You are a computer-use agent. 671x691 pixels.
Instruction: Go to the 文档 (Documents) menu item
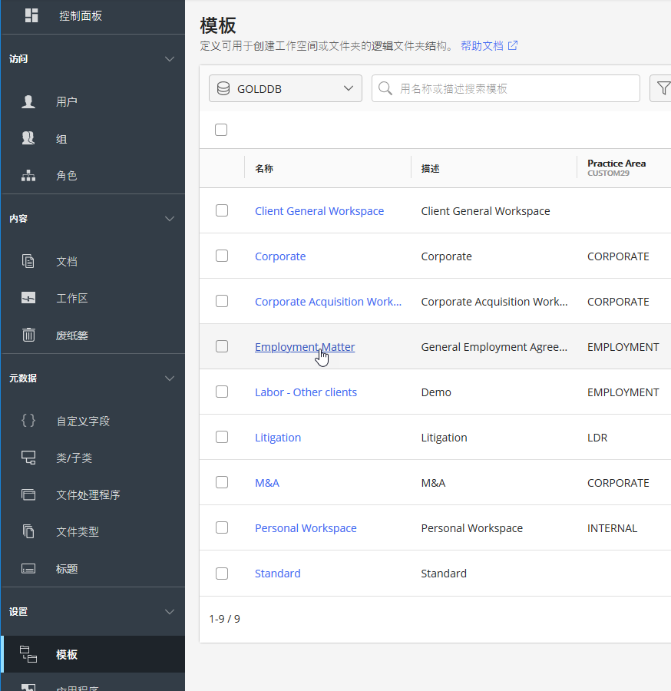67,261
